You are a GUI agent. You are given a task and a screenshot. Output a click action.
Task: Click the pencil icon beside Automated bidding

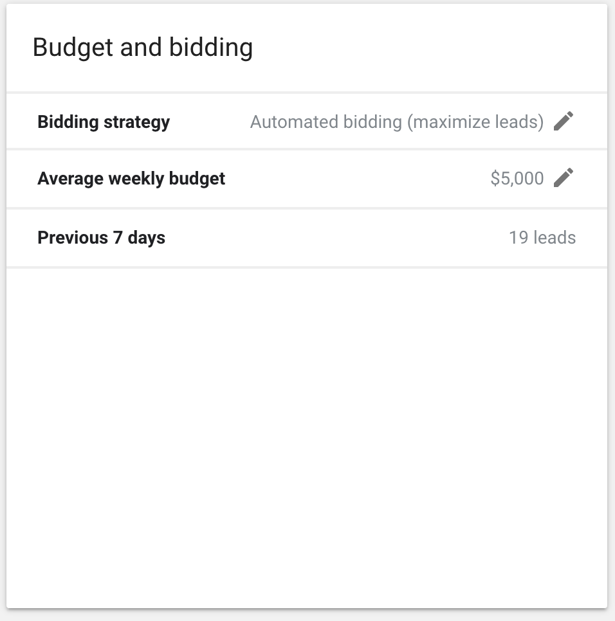(563, 121)
